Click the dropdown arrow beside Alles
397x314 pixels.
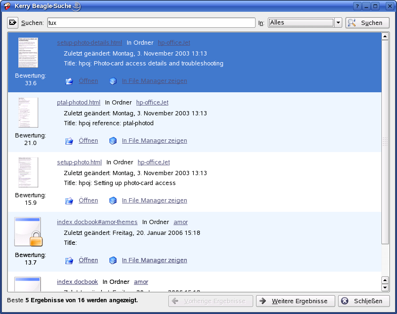[338, 23]
